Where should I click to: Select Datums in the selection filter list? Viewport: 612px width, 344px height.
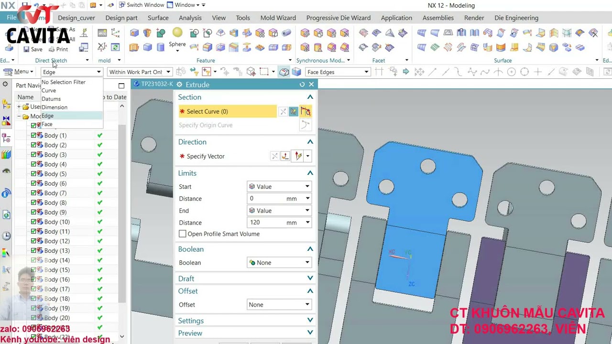click(x=51, y=99)
